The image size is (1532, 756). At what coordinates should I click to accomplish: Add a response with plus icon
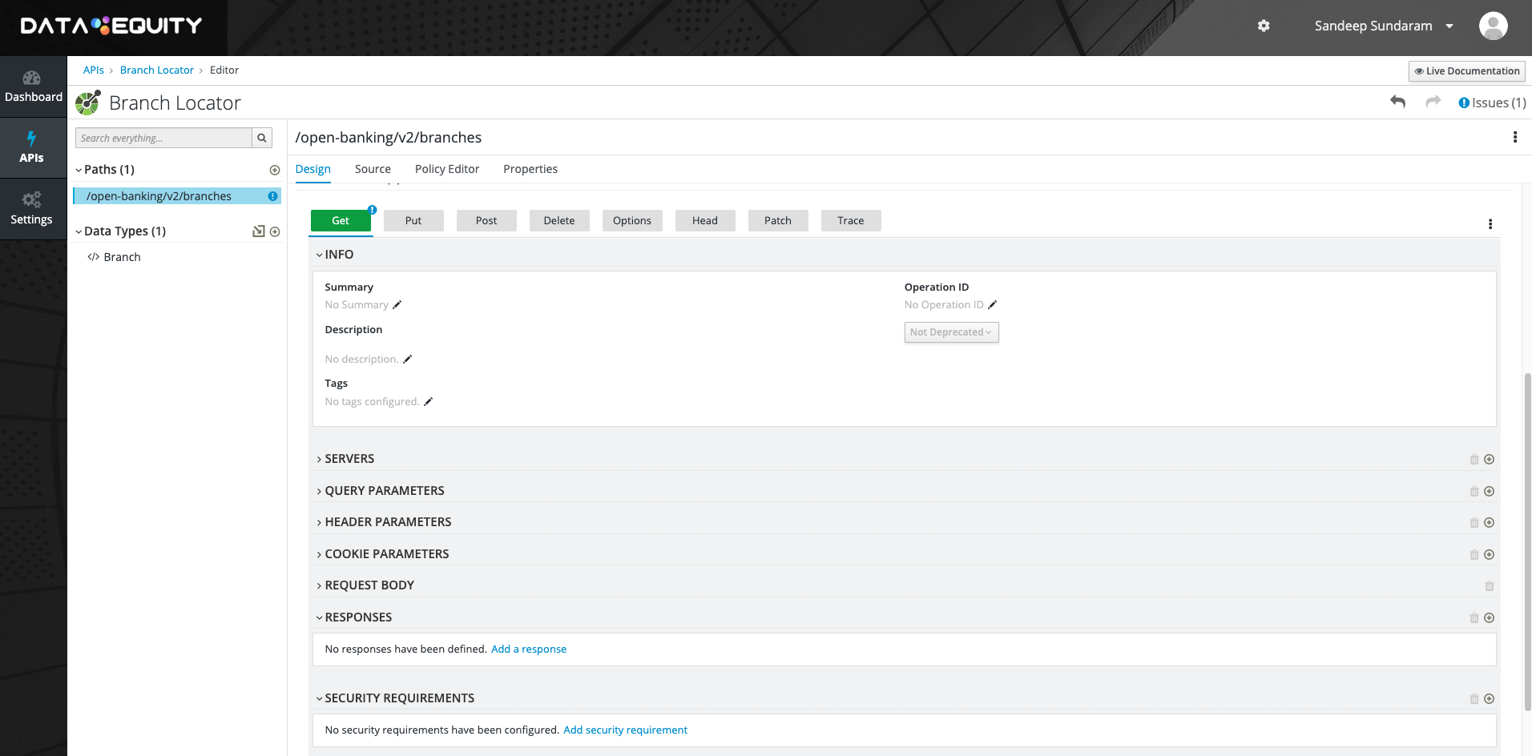pyautogui.click(x=1489, y=617)
